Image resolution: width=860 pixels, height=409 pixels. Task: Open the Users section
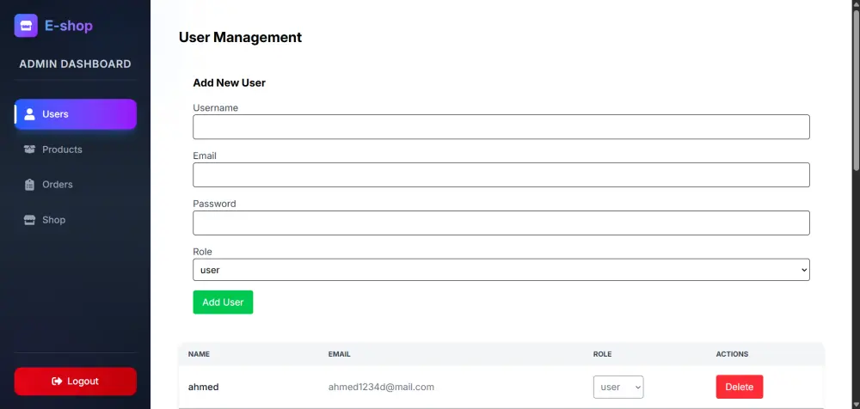(76, 114)
